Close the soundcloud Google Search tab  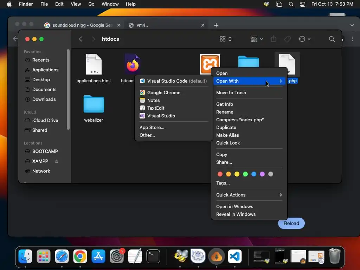pos(119,25)
